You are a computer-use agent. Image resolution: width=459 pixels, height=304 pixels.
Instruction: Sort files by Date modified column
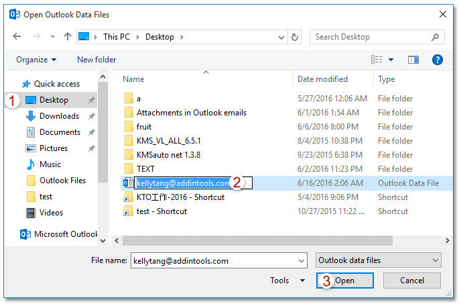click(323, 79)
